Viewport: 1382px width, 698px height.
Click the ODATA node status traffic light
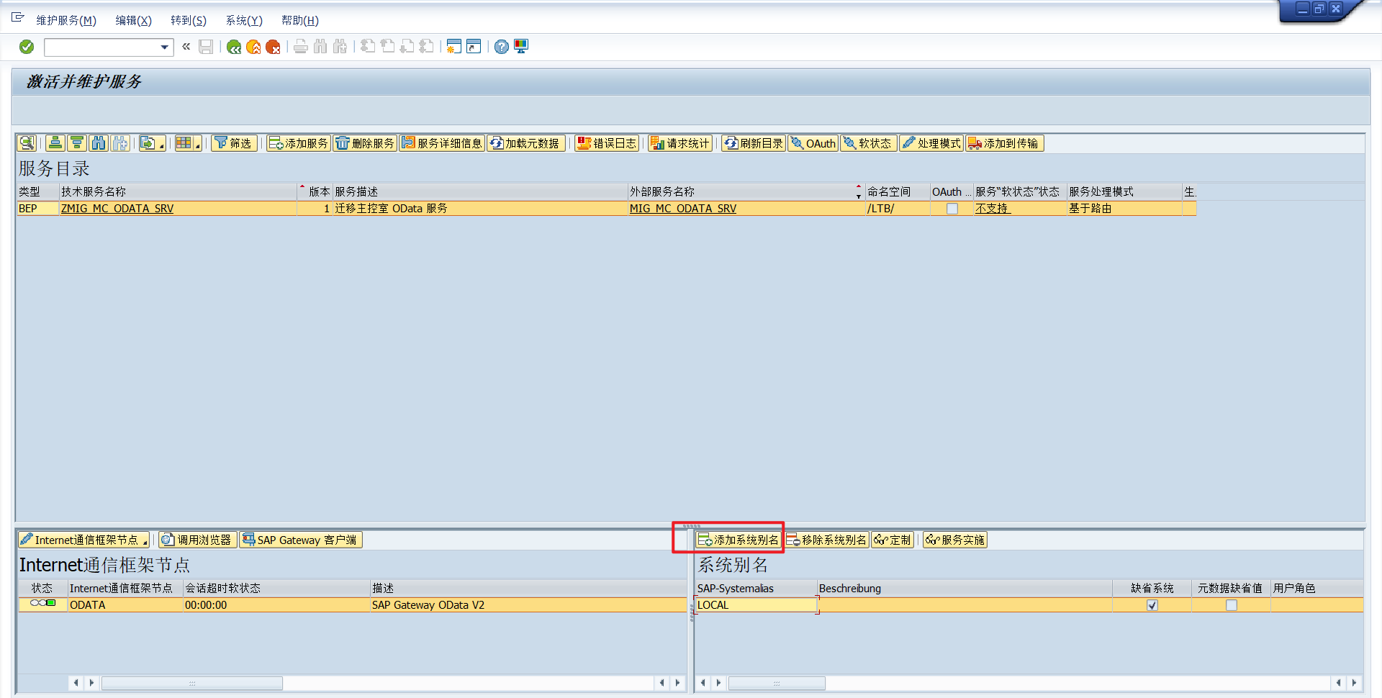42,603
